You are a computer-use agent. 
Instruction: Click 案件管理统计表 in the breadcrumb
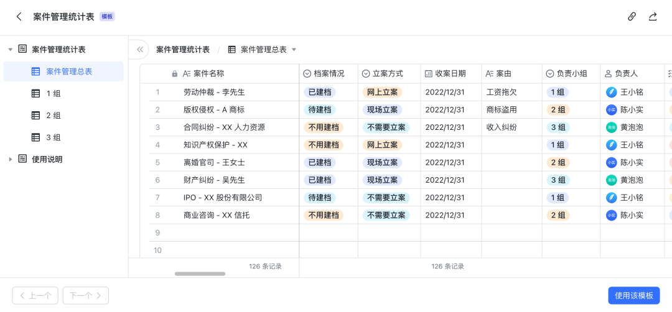[183, 50]
